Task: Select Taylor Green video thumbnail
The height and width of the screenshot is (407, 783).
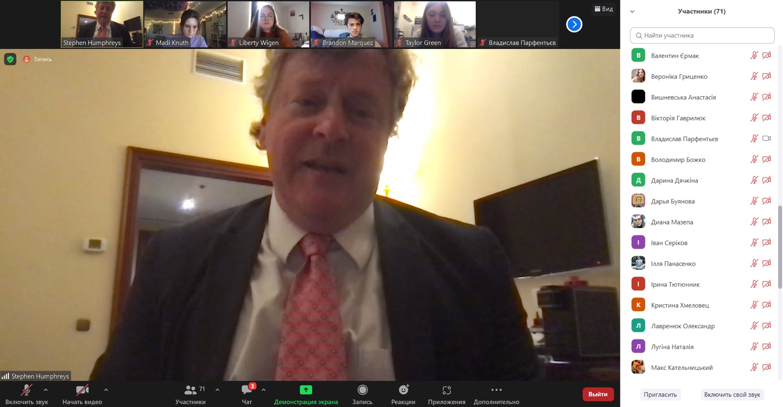Action: [x=435, y=24]
